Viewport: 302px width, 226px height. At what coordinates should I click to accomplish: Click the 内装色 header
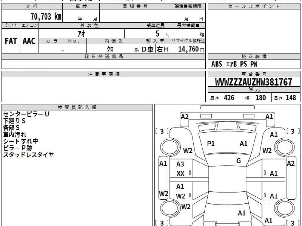point(113,41)
